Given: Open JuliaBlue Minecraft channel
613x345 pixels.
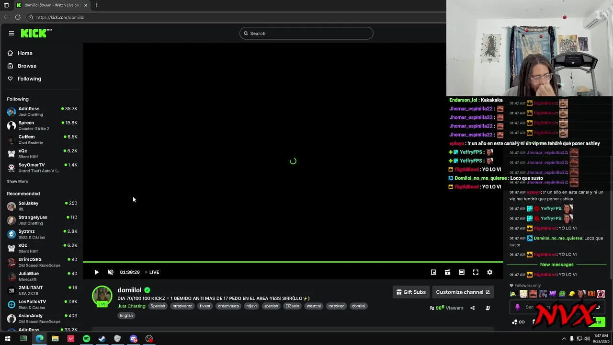Looking at the screenshot, I should click(x=42, y=276).
